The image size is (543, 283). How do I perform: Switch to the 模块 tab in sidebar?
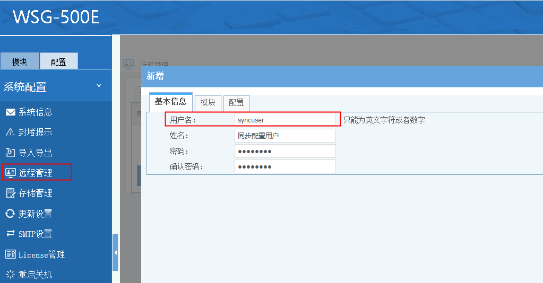click(20, 61)
